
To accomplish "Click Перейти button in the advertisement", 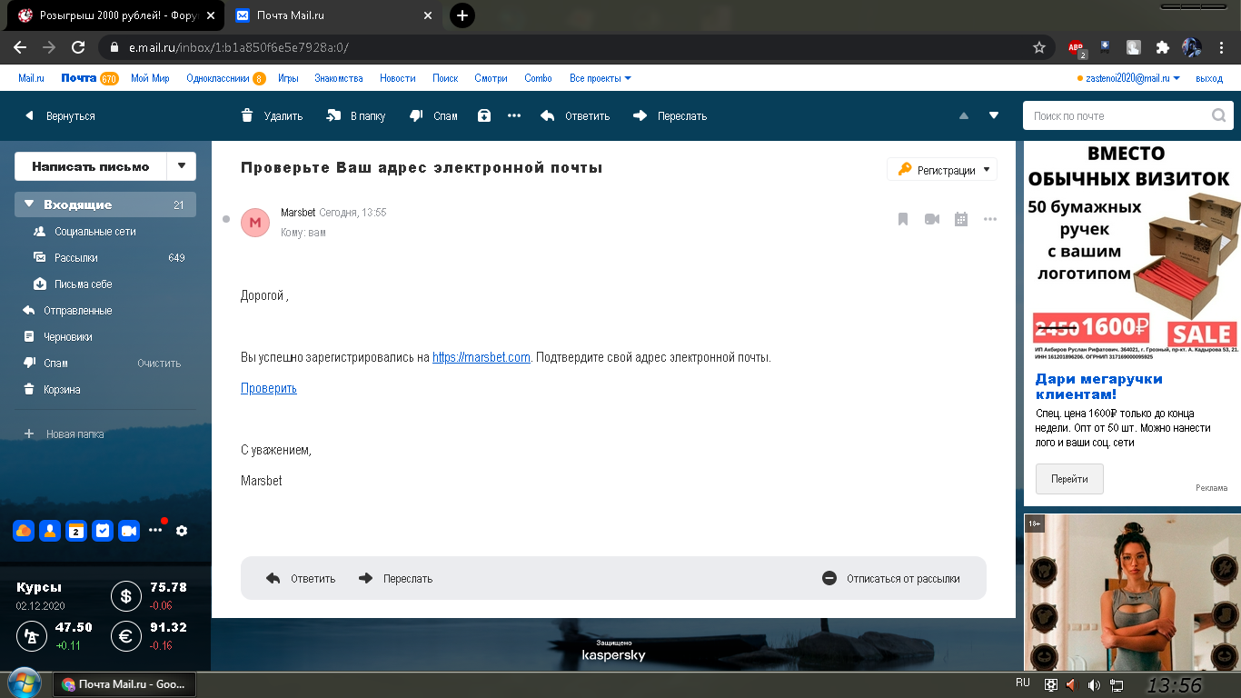I will 1069,479.
